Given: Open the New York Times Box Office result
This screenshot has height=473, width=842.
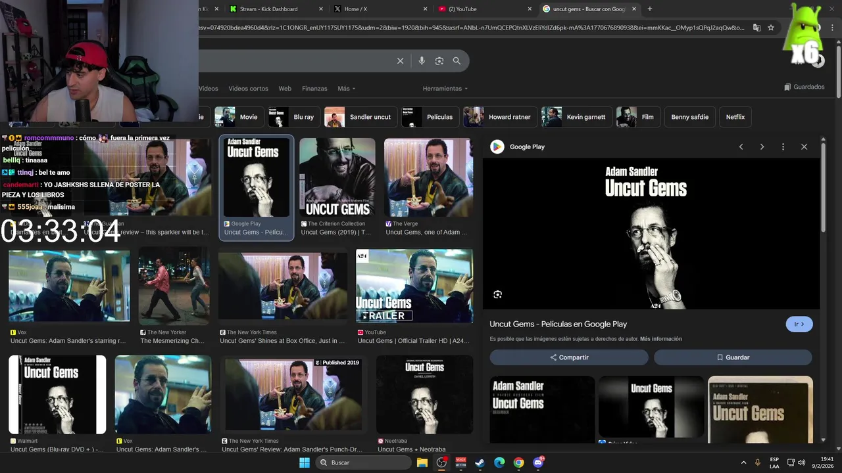Looking at the screenshot, I should [x=283, y=286].
